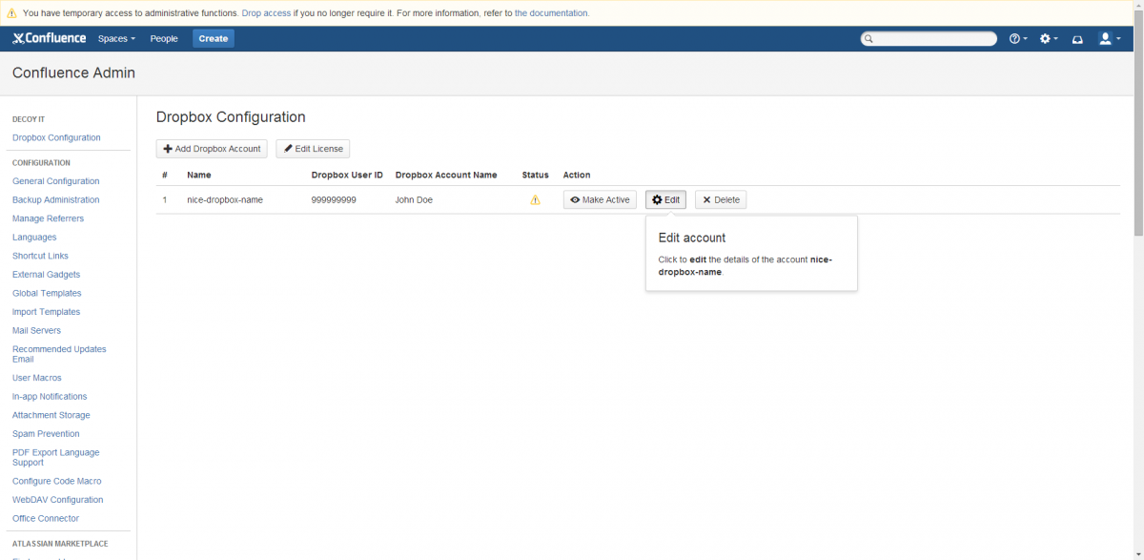Screen dimensions: 1144x560
Task: Click the Edit License button
Action: (x=313, y=149)
